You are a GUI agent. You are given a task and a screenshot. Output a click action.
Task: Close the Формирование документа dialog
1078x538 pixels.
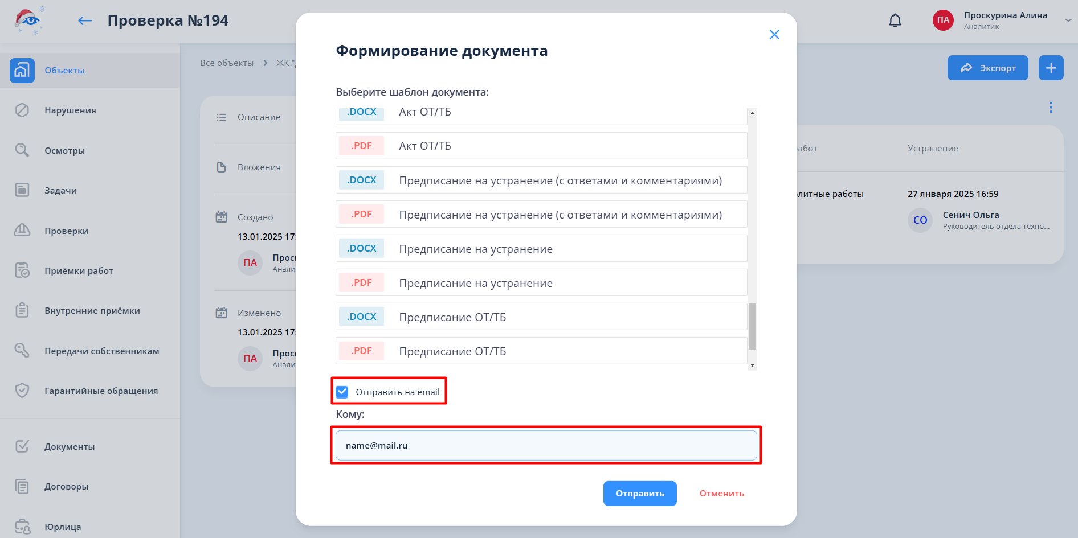tap(774, 35)
